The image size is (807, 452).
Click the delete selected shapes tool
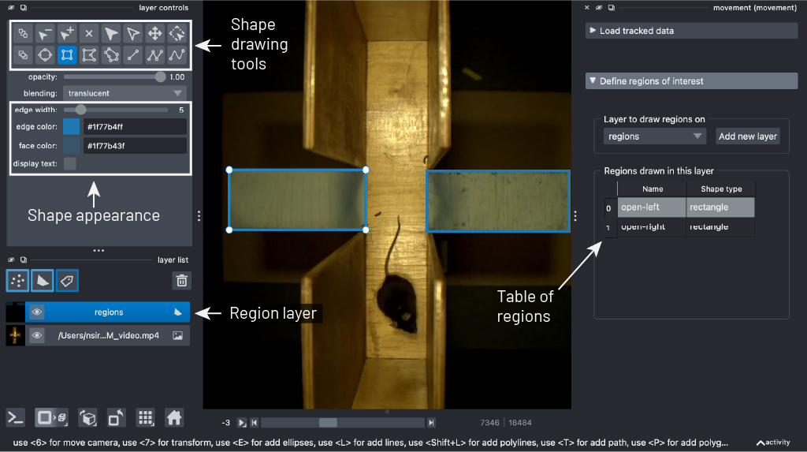tap(89, 33)
